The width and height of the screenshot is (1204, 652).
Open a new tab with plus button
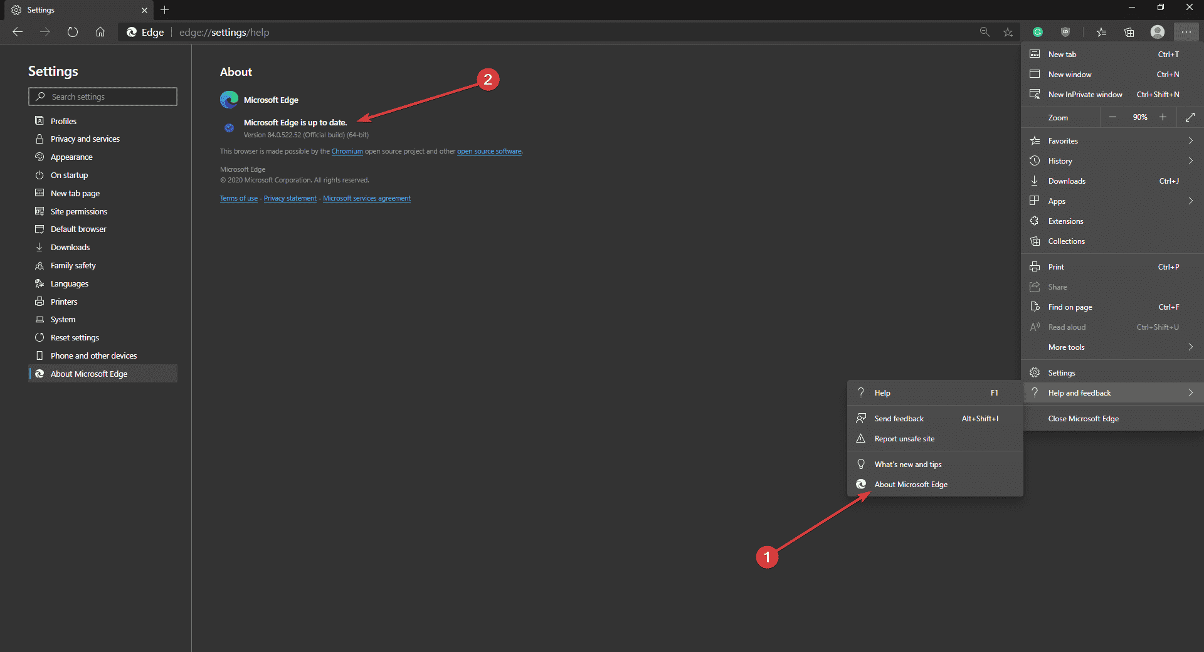tap(165, 10)
